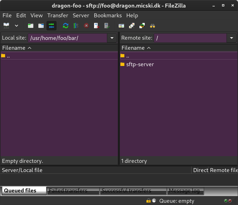Select the remote parent directory '..' entry
The image size is (238, 205).
(179, 56)
